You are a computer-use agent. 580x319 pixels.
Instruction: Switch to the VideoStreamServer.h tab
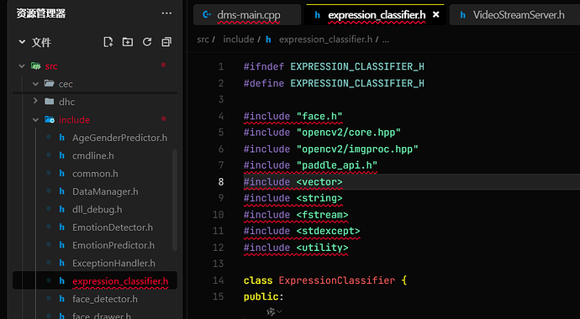514,15
